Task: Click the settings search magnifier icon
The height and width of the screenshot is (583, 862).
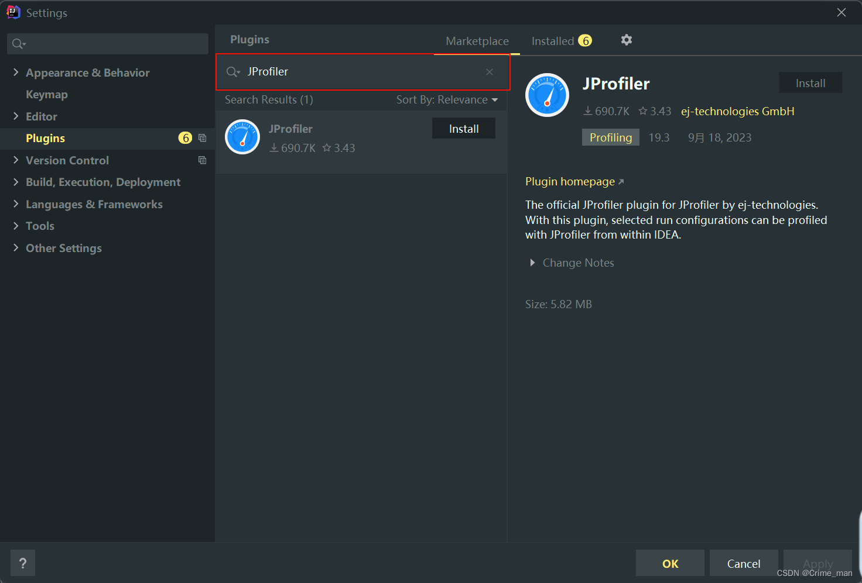Action: tap(19, 44)
